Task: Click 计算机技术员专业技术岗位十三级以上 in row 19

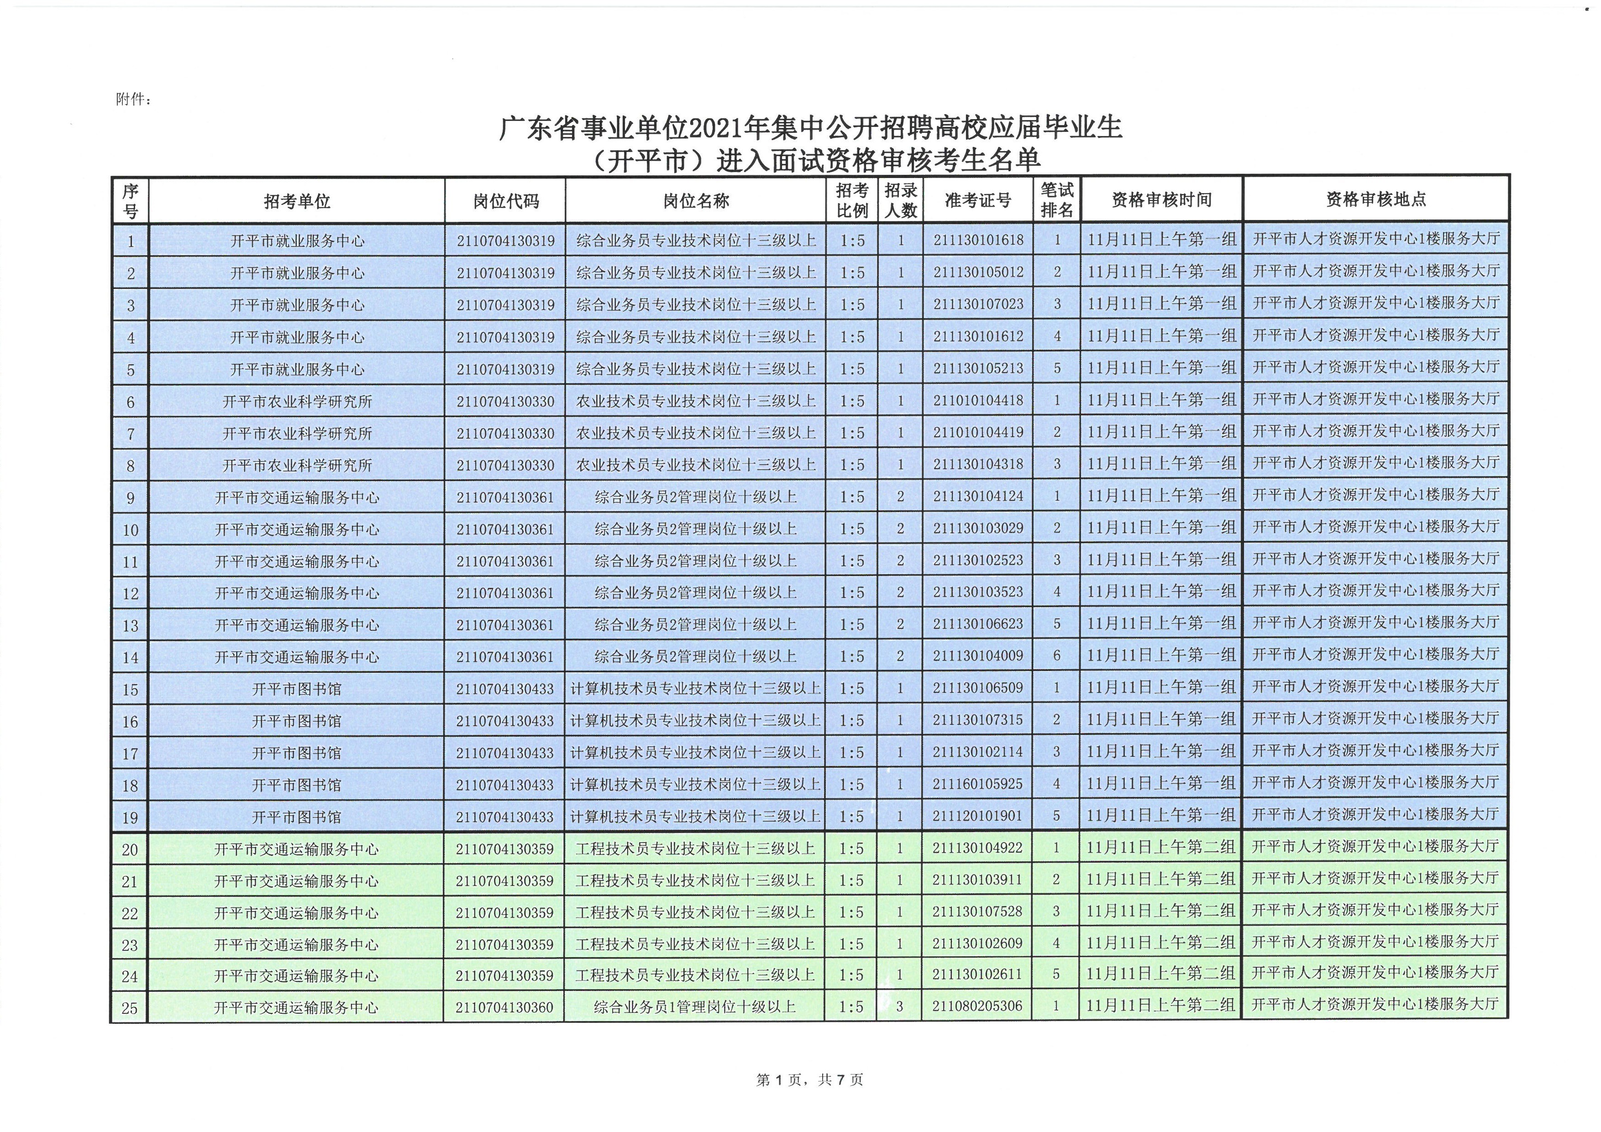Action: [695, 816]
